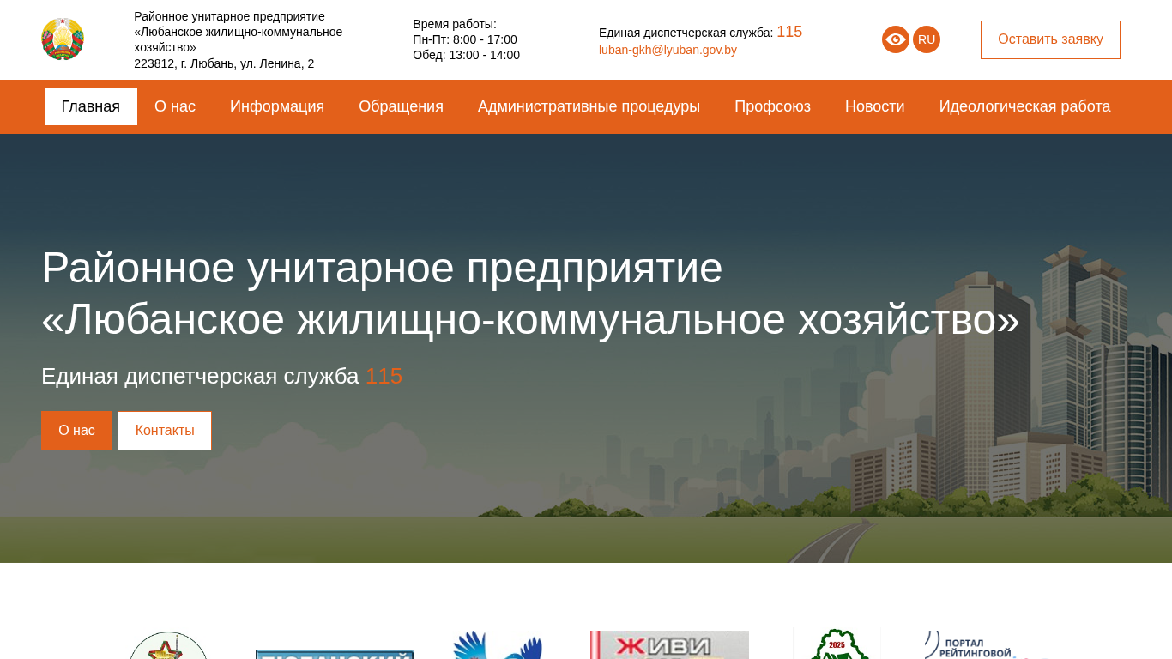Click the Belarus coat of arms logo

(x=63, y=39)
